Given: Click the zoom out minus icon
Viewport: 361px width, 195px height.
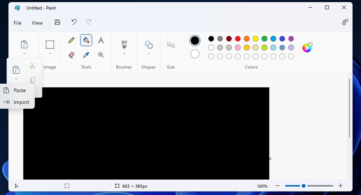Looking at the screenshot, I should pyautogui.click(x=278, y=186).
